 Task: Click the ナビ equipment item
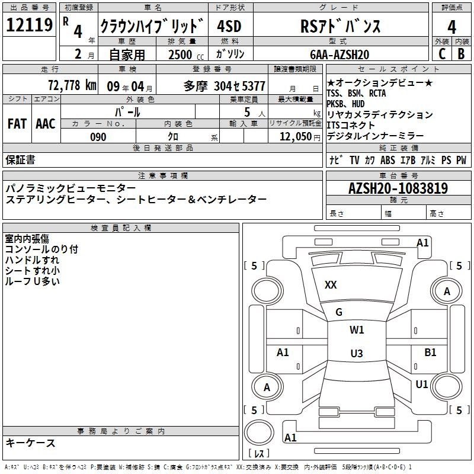(x=336, y=160)
